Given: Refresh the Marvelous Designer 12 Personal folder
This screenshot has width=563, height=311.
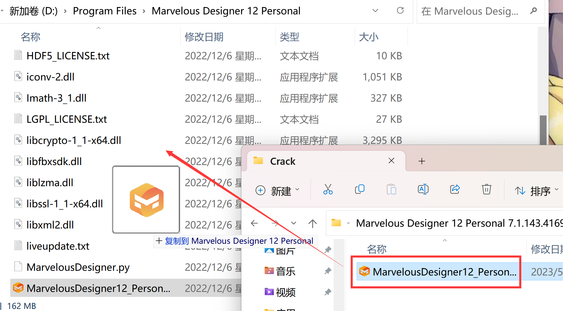Looking at the screenshot, I should pos(400,11).
